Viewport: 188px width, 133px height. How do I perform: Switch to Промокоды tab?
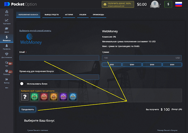pos(98,15)
